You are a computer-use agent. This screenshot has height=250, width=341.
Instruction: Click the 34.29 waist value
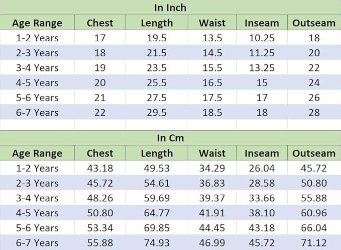[212, 168]
